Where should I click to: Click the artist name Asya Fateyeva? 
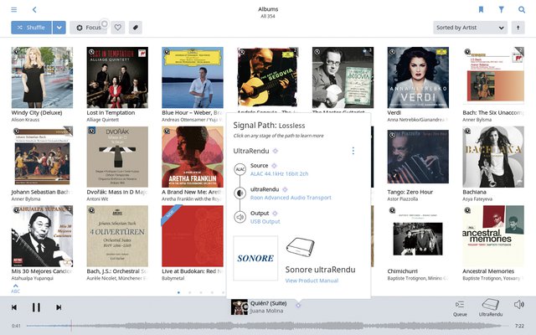pyautogui.click(x=477, y=199)
